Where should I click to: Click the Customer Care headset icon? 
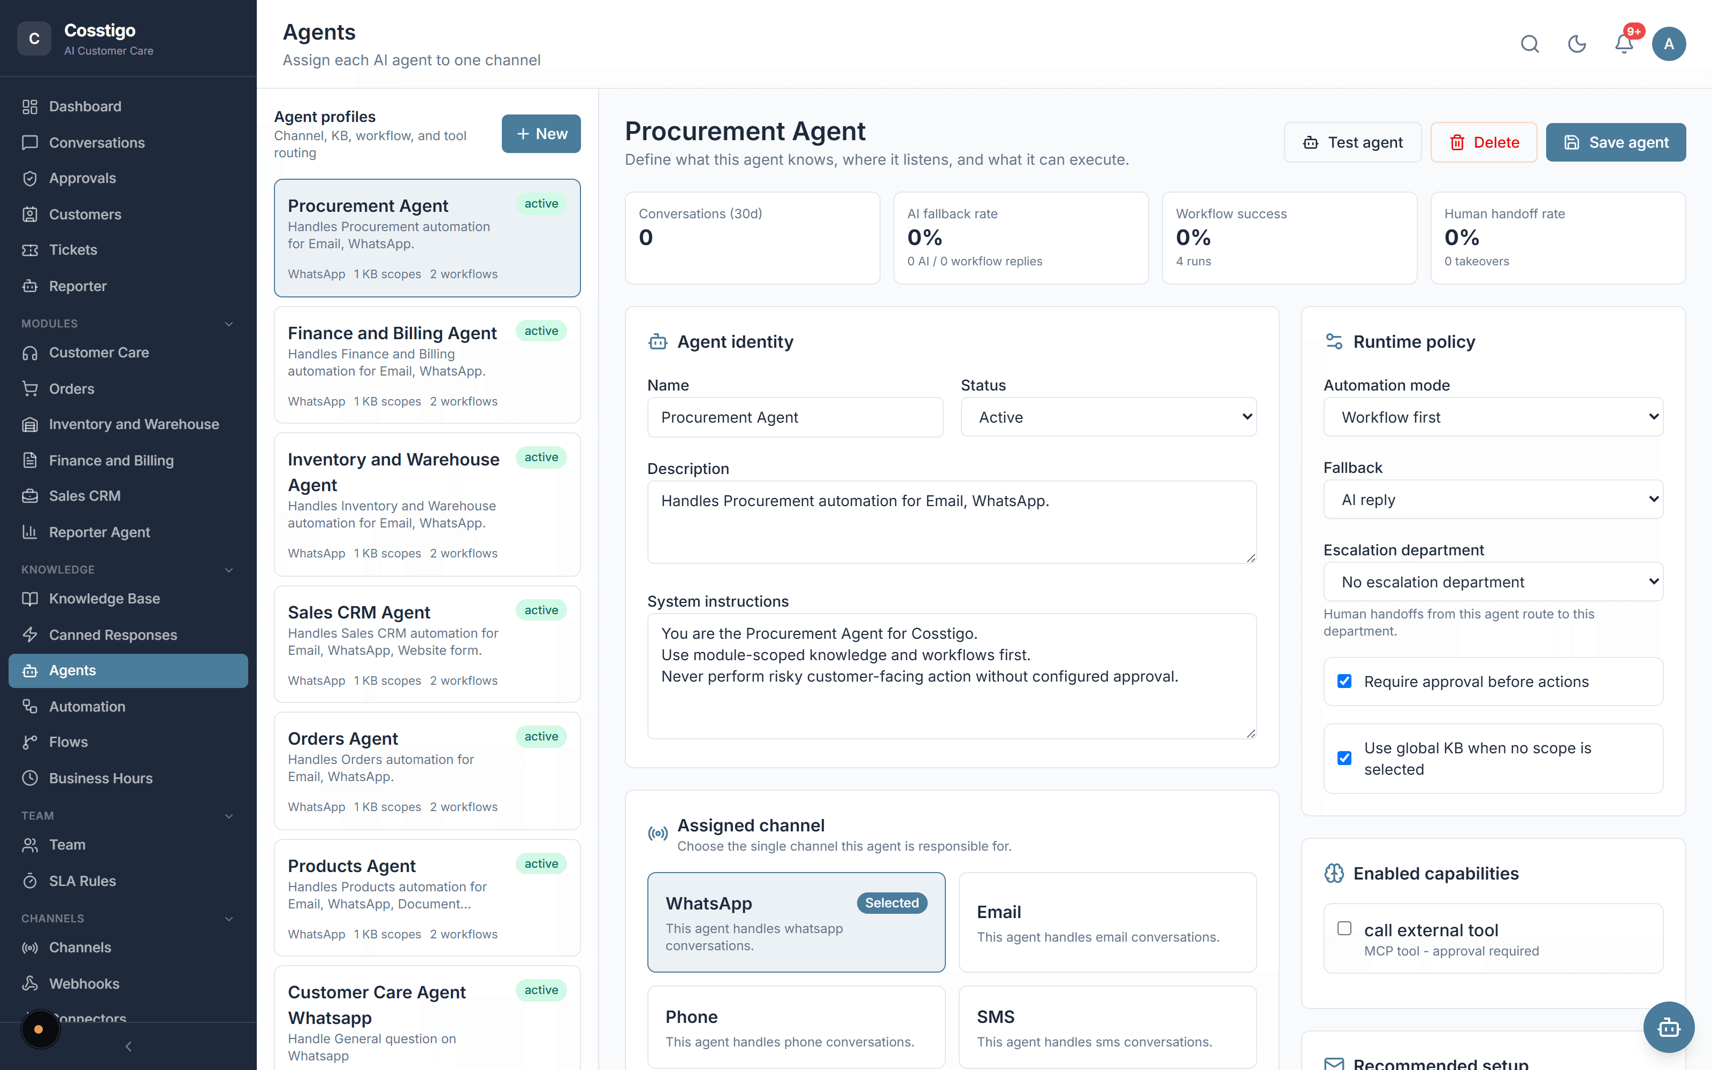[30, 353]
